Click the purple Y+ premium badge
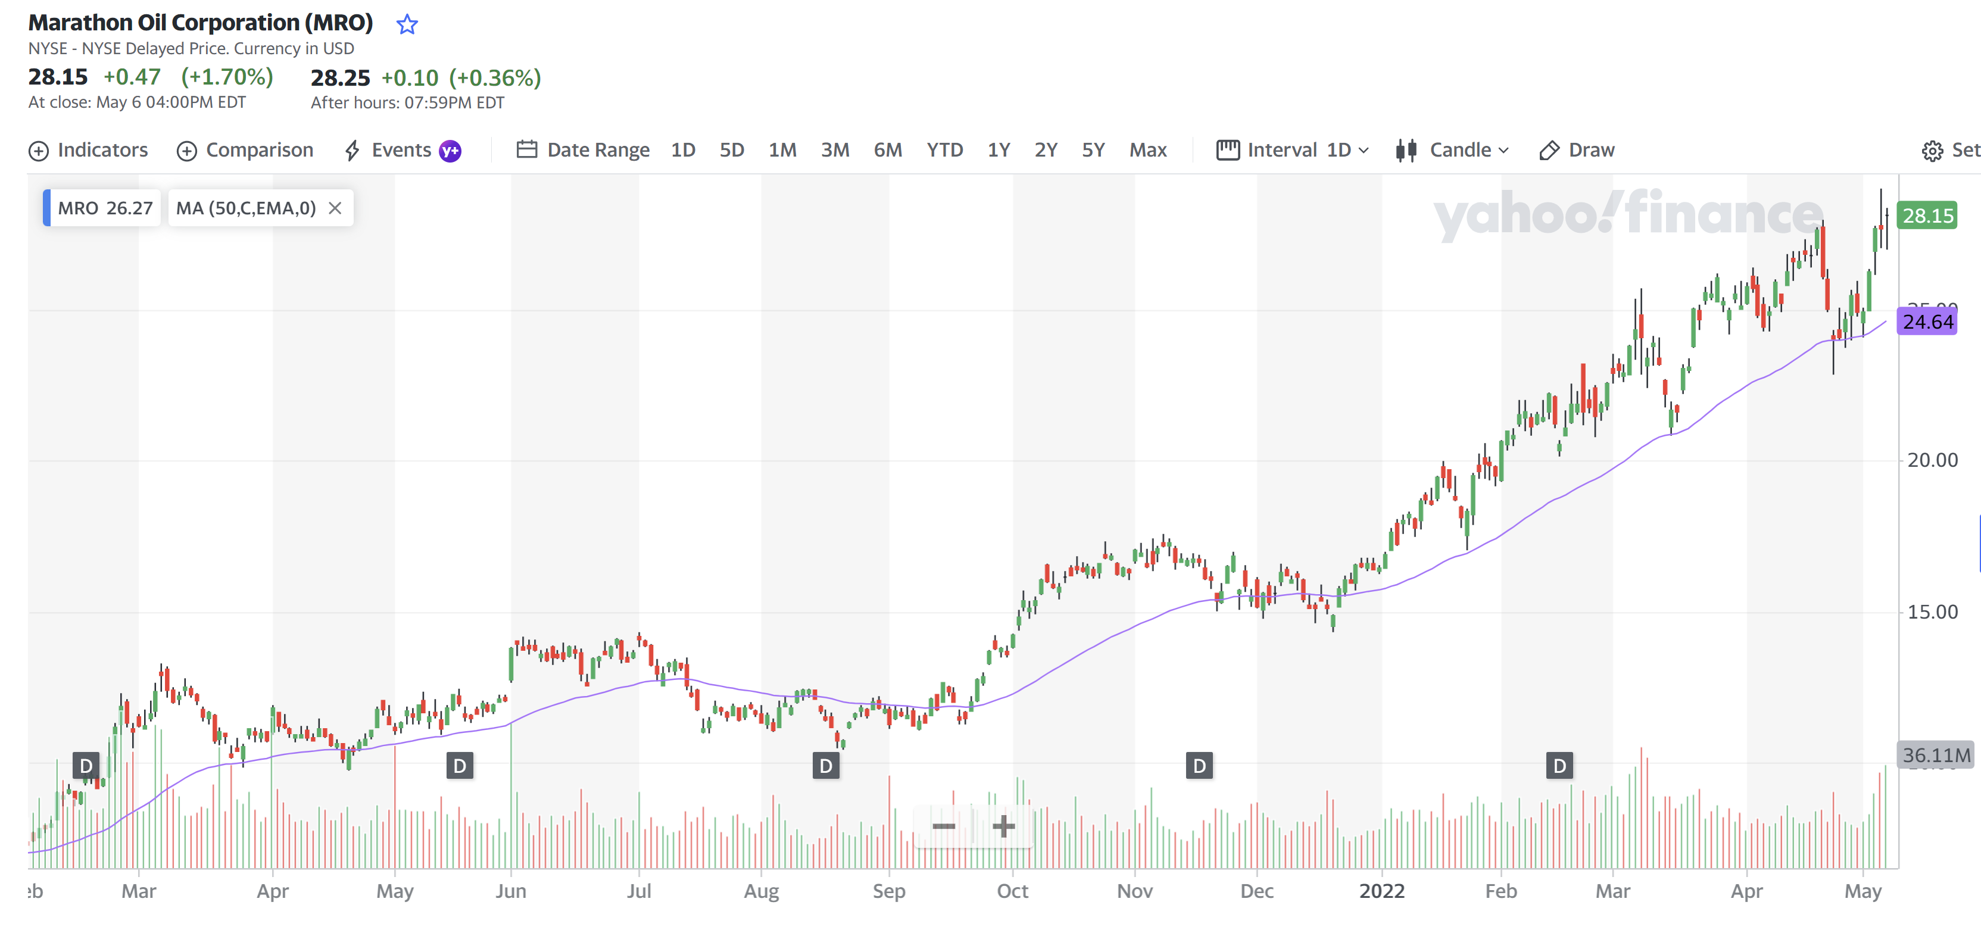 click(450, 151)
